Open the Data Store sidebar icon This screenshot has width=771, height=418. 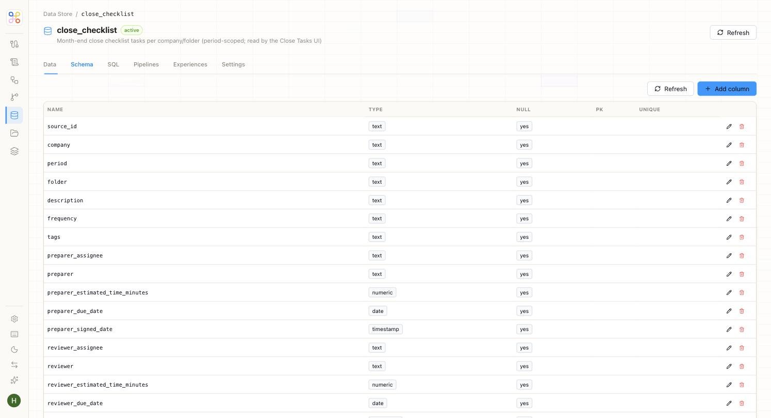[x=14, y=115]
